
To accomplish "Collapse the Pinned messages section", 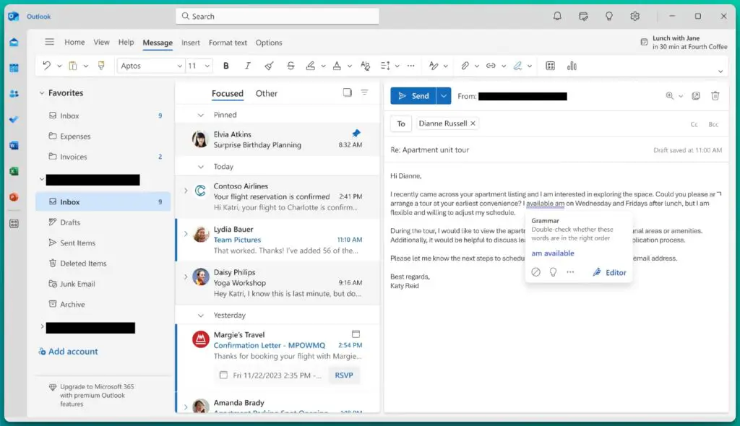I will (x=201, y=115).
